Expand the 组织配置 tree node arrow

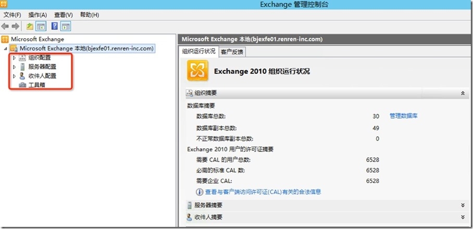point(14,58)
